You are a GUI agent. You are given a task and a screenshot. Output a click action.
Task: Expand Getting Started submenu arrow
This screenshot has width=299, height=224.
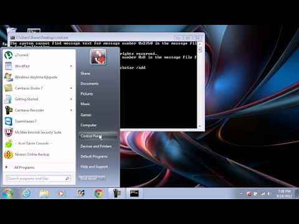click(x=71, y=99)
